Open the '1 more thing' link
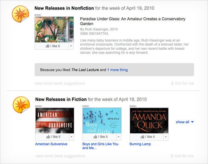Viewport: 208px width, 164px height. pyautogui.click(x=117, y=70)
